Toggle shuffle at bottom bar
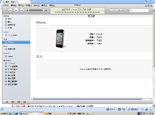Screen dimensions: 155x115 click(x=13, y=102)
